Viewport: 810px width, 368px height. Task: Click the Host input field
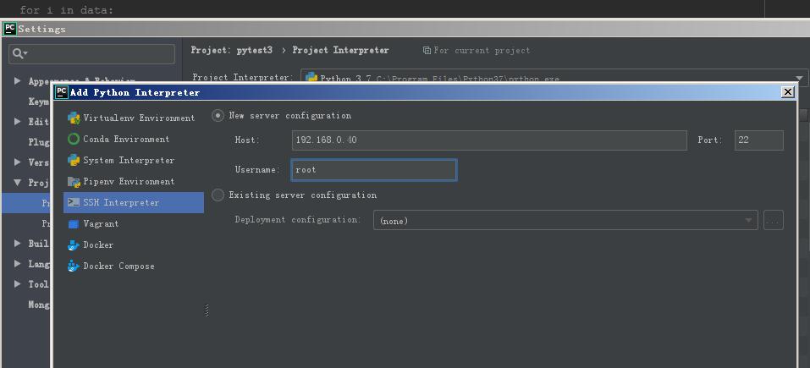(x=489, y=140)
